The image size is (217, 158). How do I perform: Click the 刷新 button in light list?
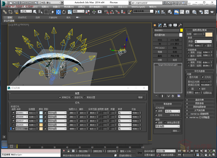140,97
